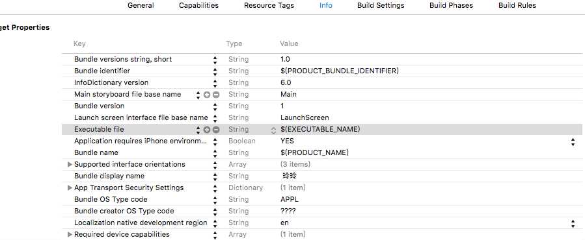Select the ???? creator code value
This screenshot has height=240, width=585.
click(288, 211)
